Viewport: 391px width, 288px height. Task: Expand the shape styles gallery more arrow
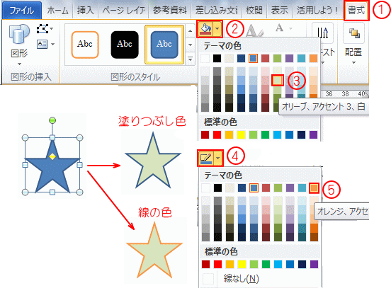point(191,59)
